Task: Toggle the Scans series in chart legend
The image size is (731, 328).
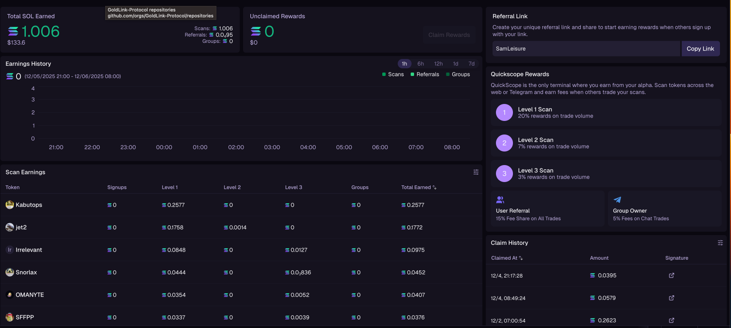Action: [392, 74]
